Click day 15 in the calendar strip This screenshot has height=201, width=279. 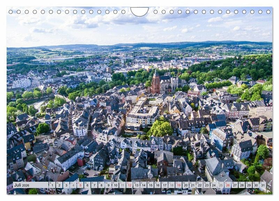pos(150,185)
